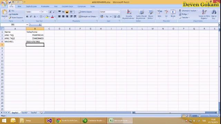This screenshot has height=124, width=221.
Task: Align cell content to top
Action: (x=60, y=12)
